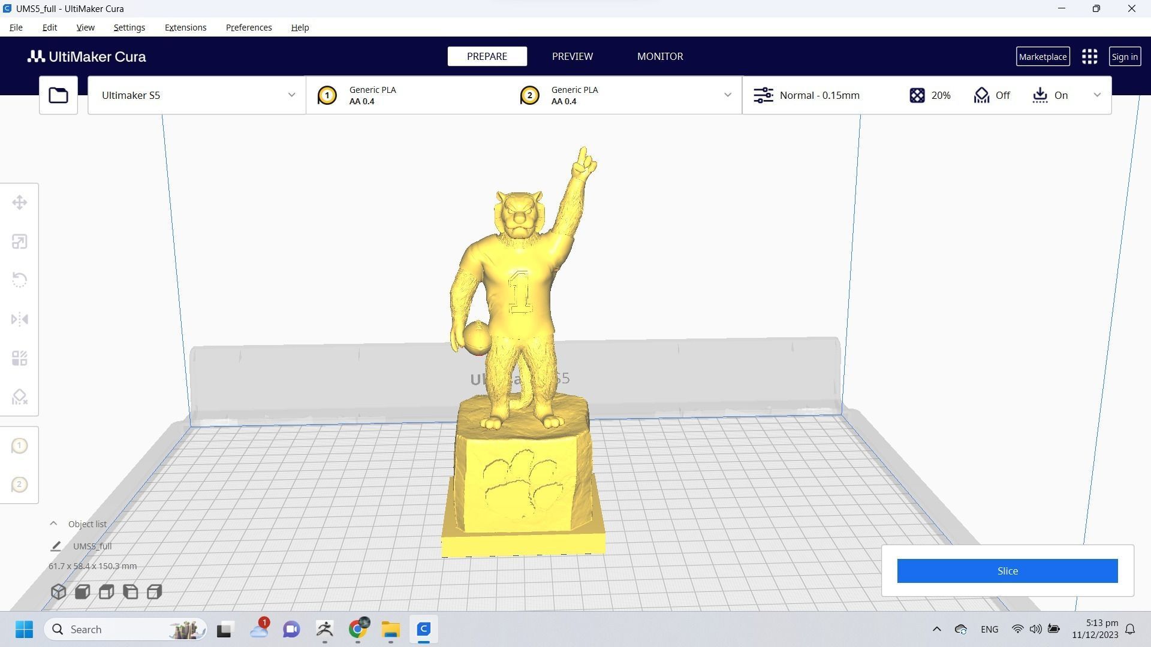Open Chrome from the taskbar
This screenshot has width=1151, height=647.
(x=358, y=630)
